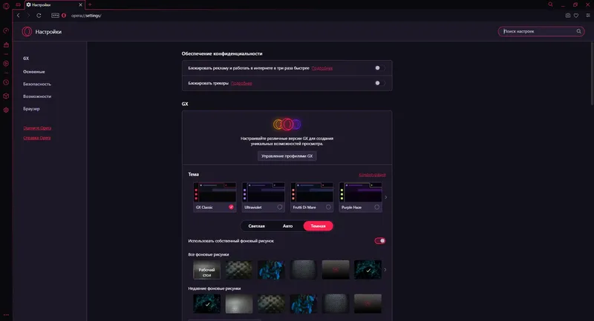This screenshot has width=594, height=321.
Task: Turn off custom wallpaper toggle
Action: tap(380, 241)
